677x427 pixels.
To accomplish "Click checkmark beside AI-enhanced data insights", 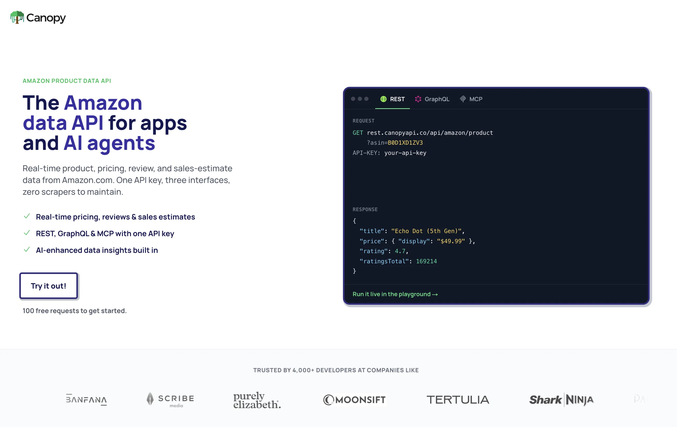I will pos(27,249).
